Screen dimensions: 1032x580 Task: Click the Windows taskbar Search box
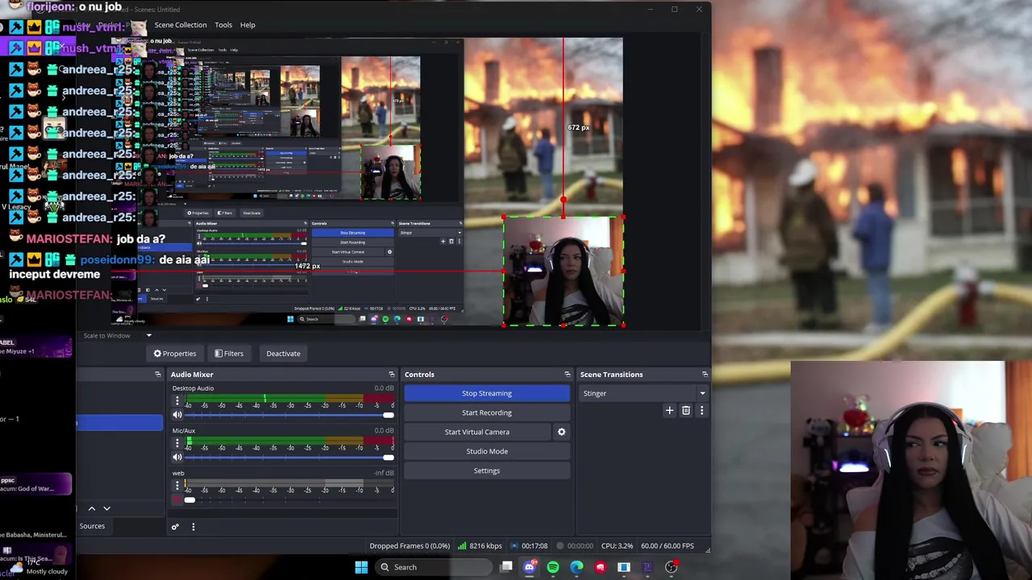[435, 567]
